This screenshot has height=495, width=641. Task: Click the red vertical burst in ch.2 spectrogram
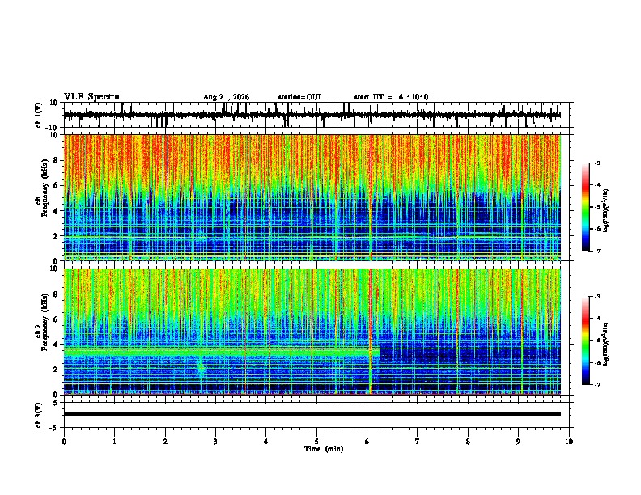371,332
